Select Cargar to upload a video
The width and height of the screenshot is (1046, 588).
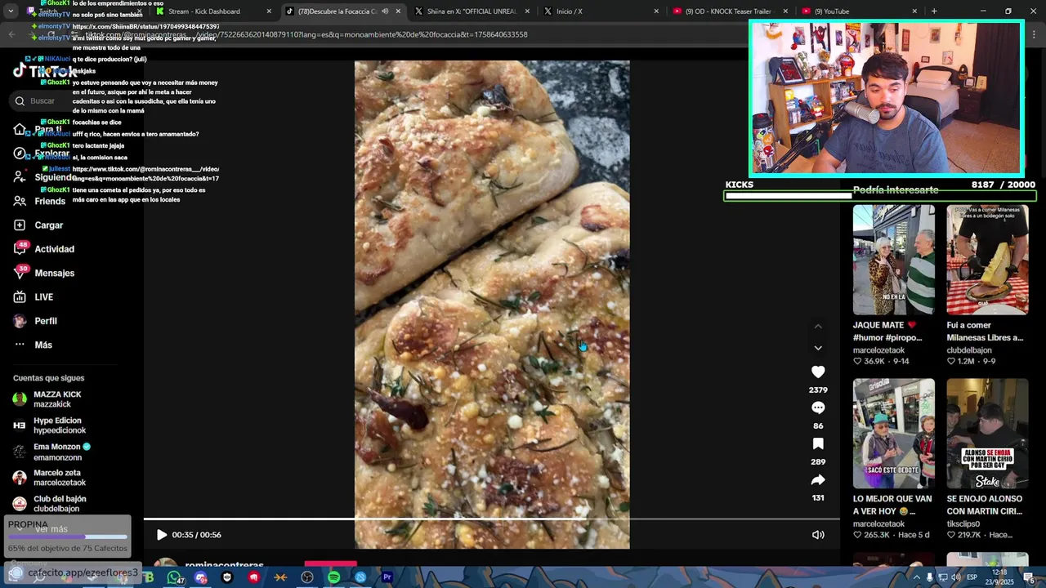(38, 225)
